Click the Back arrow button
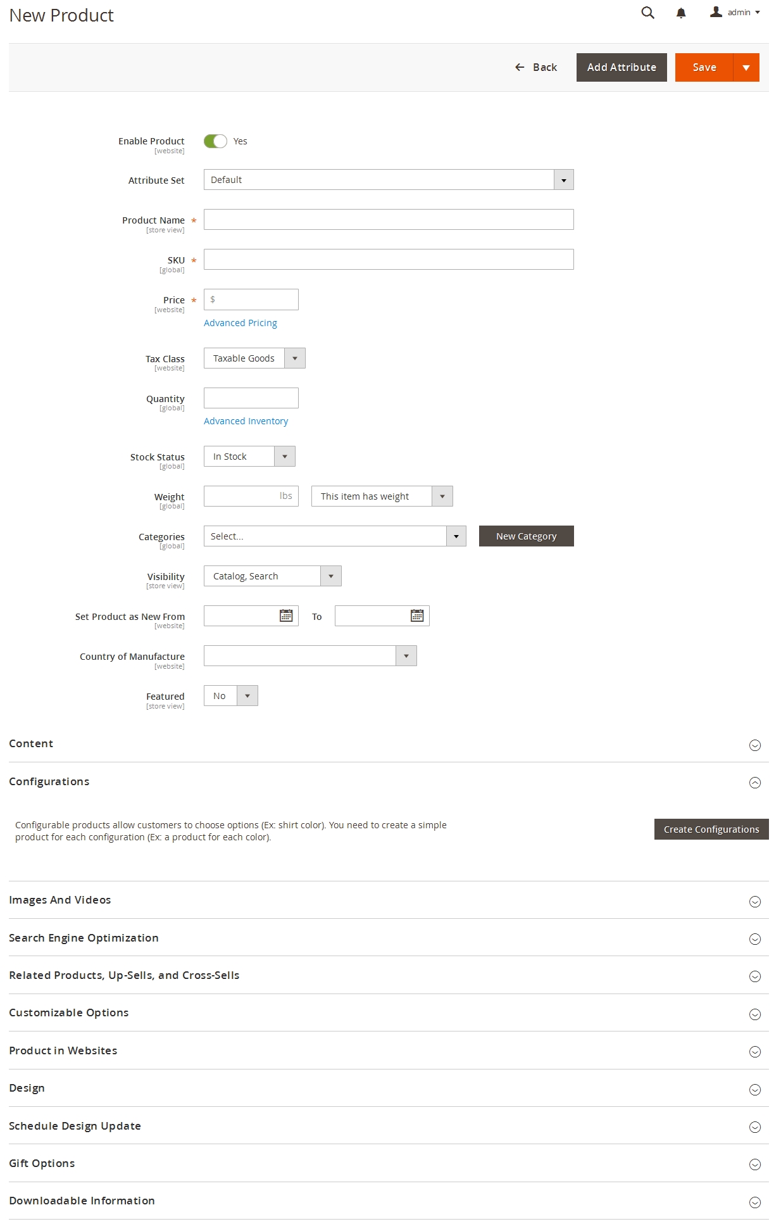781x1224 pixels. point(536,68)
